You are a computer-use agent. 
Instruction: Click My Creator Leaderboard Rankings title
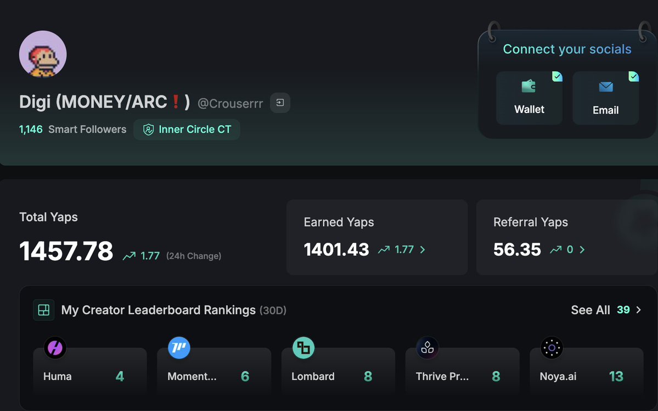[x=158, y=310]
